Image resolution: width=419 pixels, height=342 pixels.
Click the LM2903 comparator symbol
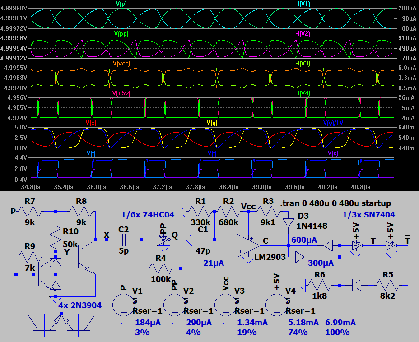coord(248,246)
